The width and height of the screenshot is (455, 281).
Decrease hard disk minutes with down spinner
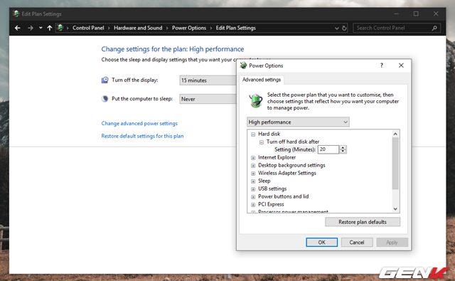point(343,152)
